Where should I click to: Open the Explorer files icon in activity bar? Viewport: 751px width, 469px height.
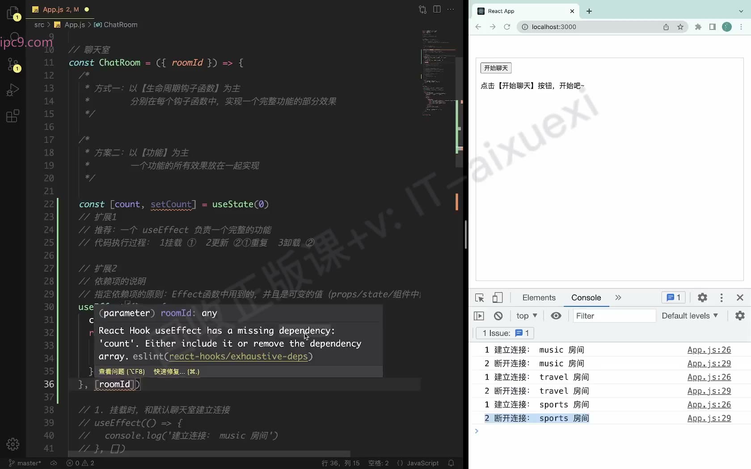tap(13, 13)
